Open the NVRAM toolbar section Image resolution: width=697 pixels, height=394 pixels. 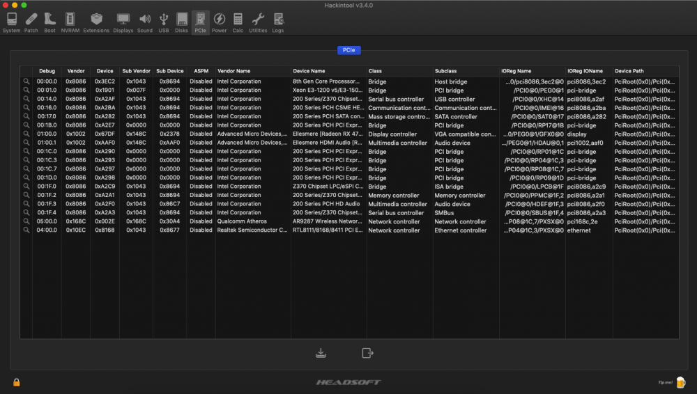pyautogui.click(x=70, y=23)
